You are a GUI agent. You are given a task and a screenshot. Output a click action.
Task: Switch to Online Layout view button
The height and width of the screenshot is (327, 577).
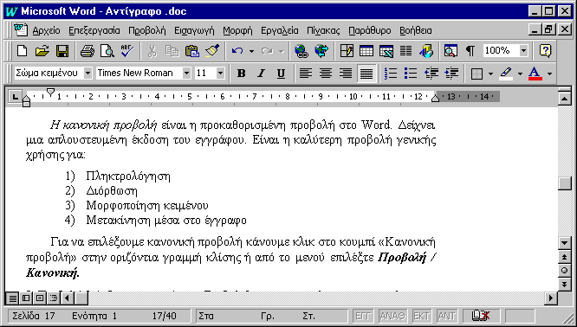(26, 298)
